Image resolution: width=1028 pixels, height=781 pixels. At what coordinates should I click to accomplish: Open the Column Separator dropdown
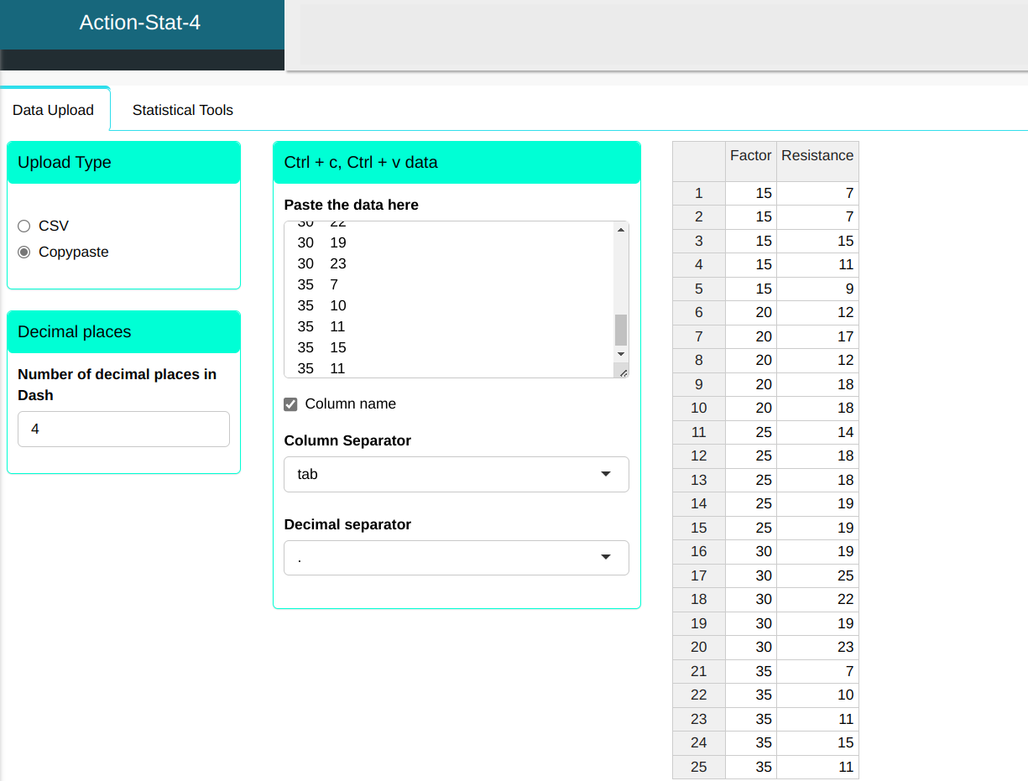pos(456,474)
